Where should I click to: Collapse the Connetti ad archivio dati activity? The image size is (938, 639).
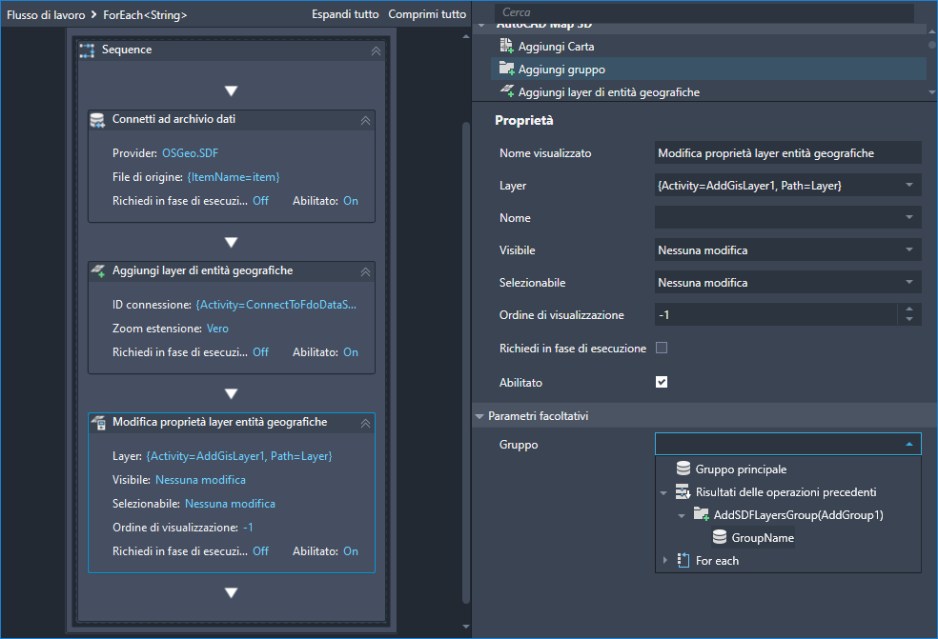(365, 121)
